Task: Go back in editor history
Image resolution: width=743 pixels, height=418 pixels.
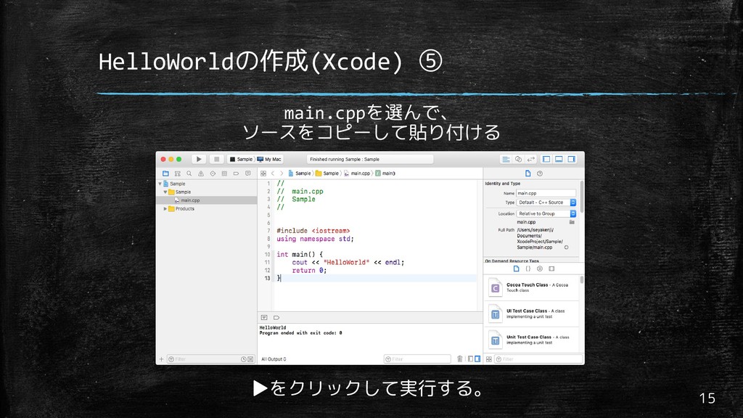Action: [x=273, y=173]
